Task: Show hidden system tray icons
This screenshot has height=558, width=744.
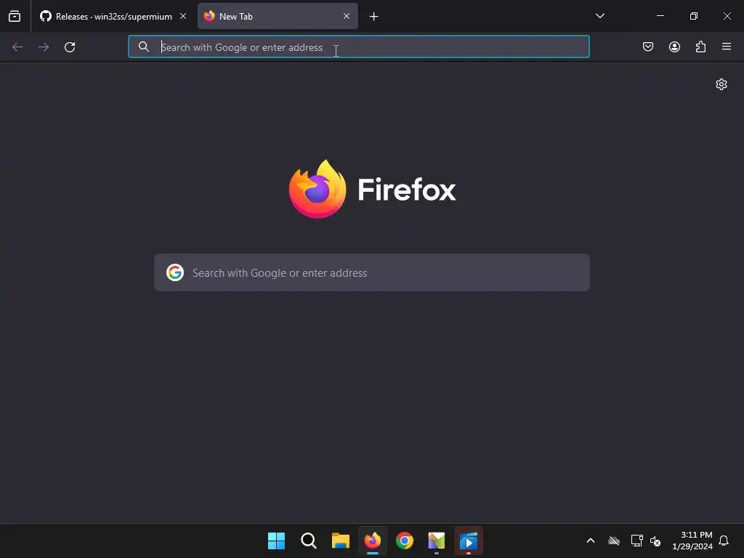Action: [591, 541]
